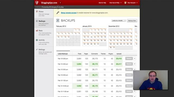
Task: Open the Activity sidebar section
Action: point(44,42)
